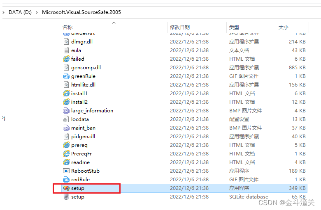This screenshot has width=321, height=210.
Task: Select the PrereqFr file name
Action: point(81,154)
